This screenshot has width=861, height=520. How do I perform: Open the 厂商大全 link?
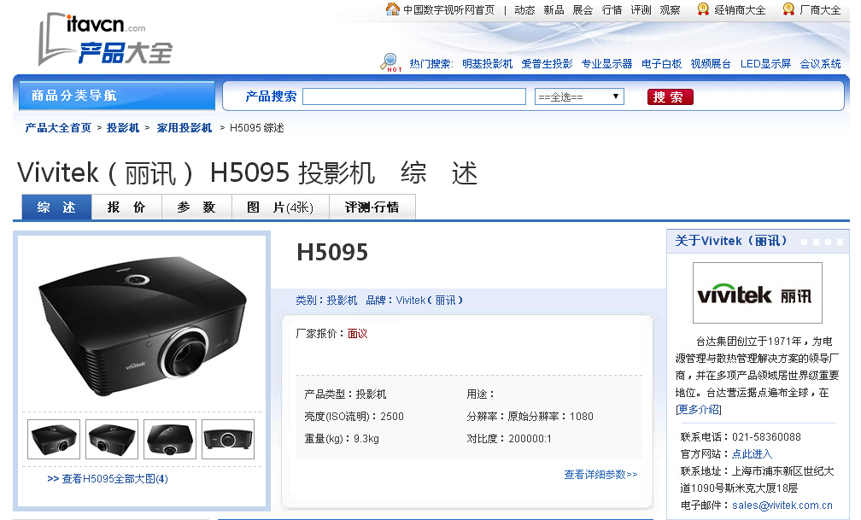coord(820,10)
